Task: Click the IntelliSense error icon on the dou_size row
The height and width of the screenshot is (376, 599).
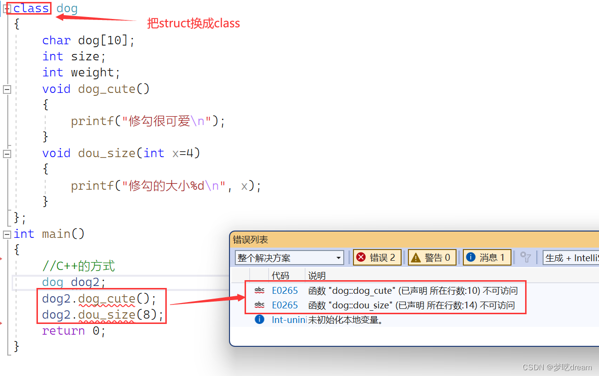Action: [260, 305]
